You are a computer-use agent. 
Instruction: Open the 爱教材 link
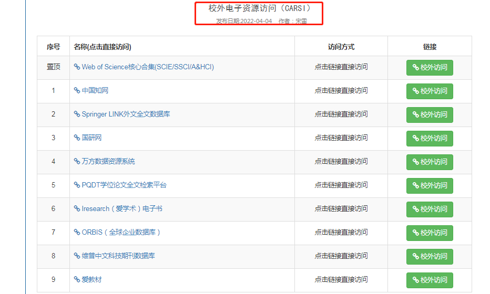(x=91, y=279)
